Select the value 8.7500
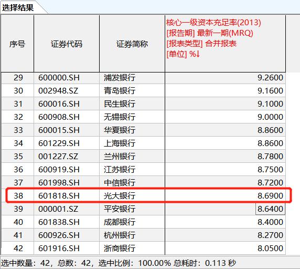 pos(270,170)
